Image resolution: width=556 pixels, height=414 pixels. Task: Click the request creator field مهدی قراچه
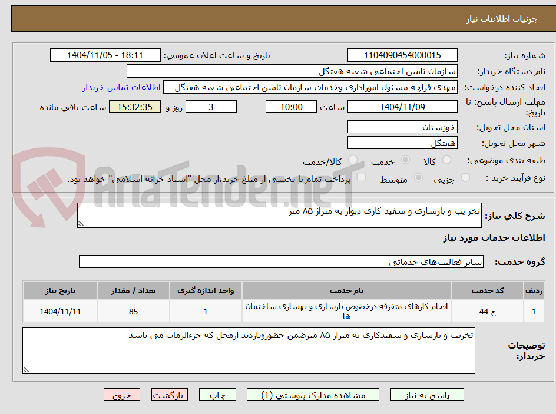[310, 87]
